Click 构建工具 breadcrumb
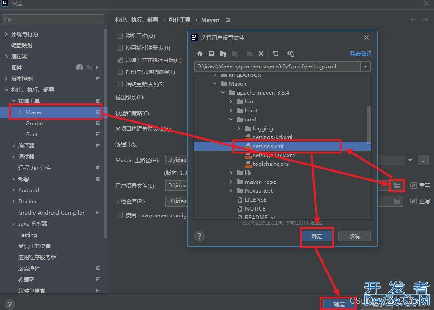The height and width of the screenshot is (310, 434). coord(180,20)
